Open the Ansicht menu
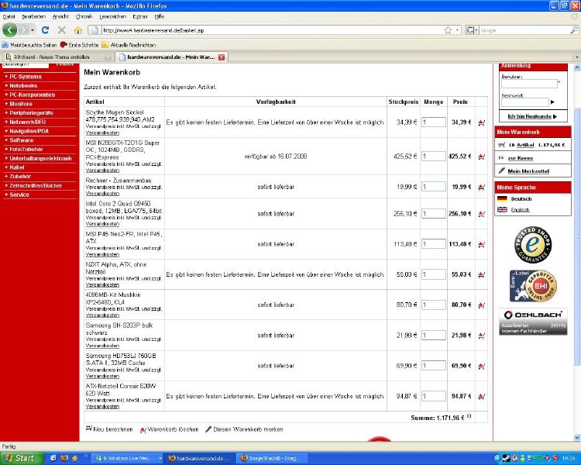Screen dimensions: 581x465 pos(60,17)
